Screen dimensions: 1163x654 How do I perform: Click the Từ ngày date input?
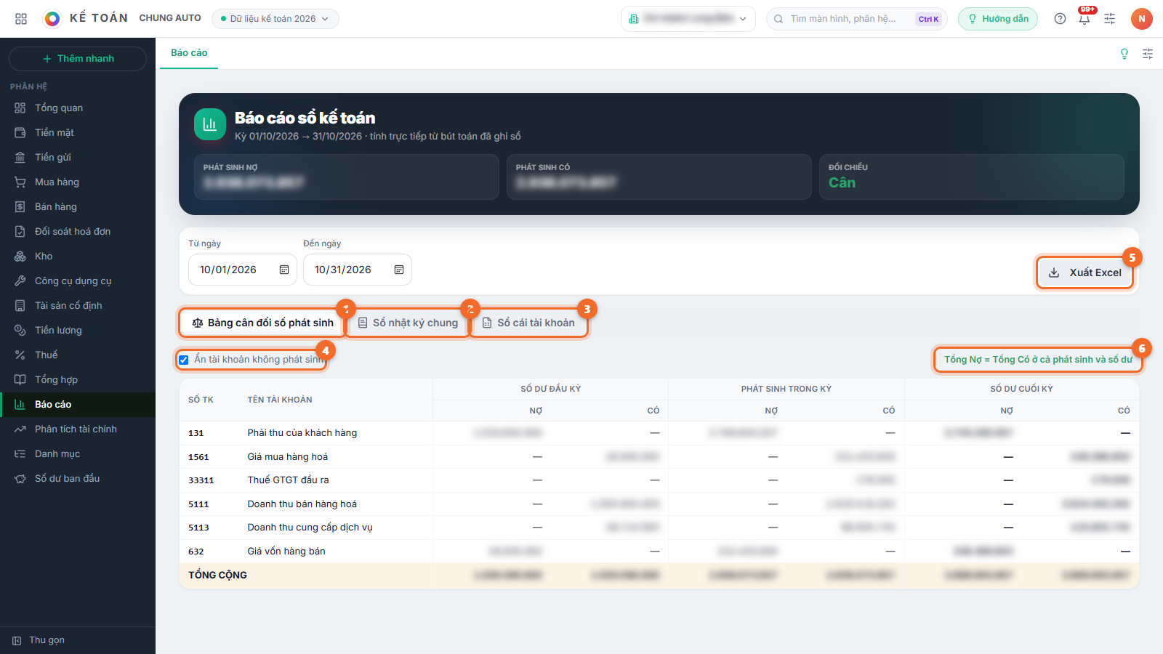243,270
